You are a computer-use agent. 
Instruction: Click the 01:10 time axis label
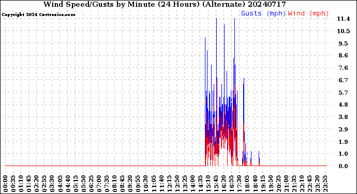click(x=21, y=184)
